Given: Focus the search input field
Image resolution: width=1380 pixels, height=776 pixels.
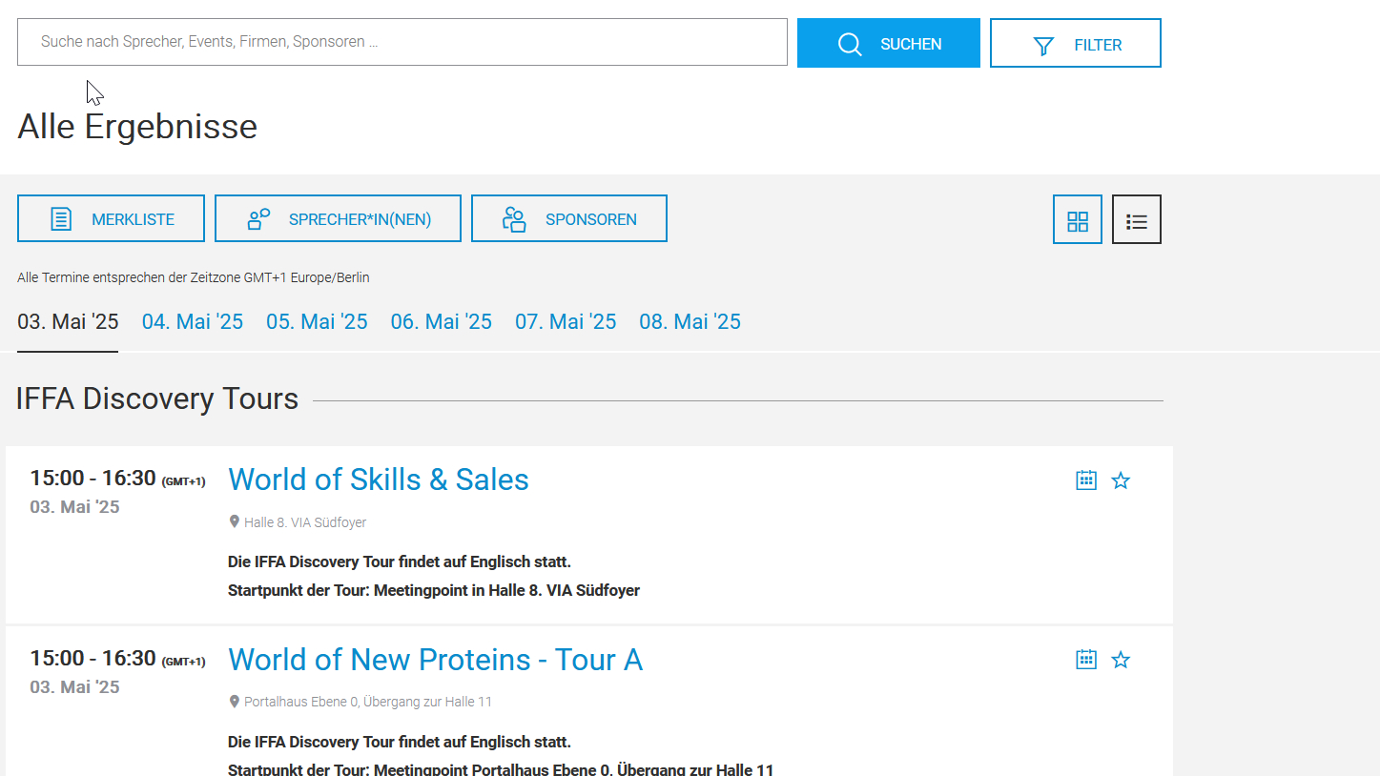Looking at the screenshot, I should point(402,42).
